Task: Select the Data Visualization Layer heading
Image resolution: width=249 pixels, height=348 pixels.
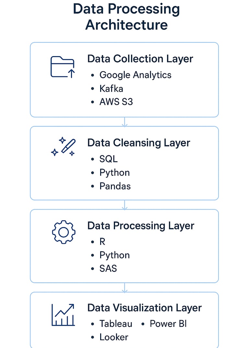Action: 144,308
